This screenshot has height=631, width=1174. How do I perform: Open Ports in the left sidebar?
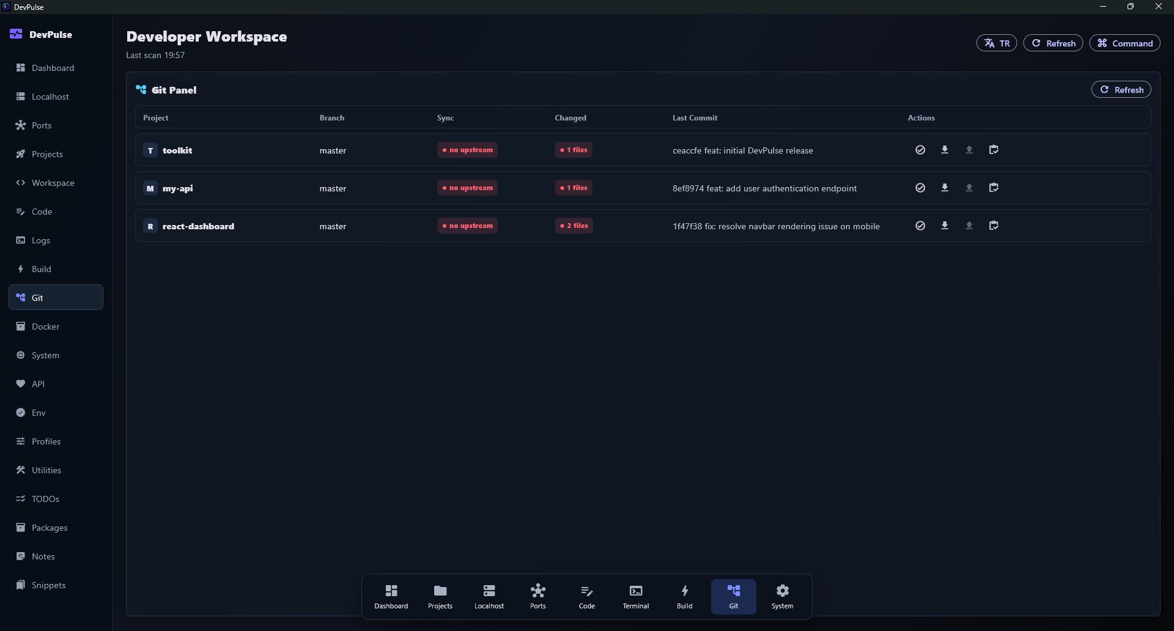(56, 125)
